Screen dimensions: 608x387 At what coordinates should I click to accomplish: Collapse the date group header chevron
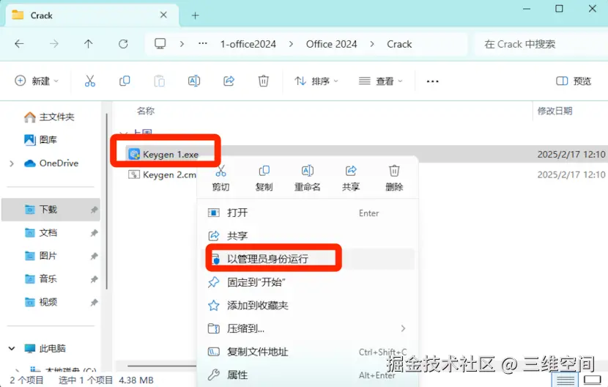[123, 133]
